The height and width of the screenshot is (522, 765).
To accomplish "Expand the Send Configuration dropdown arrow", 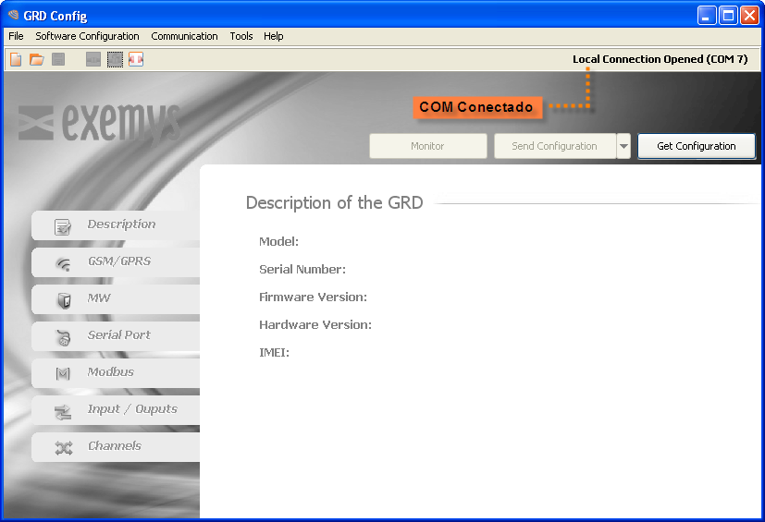I will [623, 146].
